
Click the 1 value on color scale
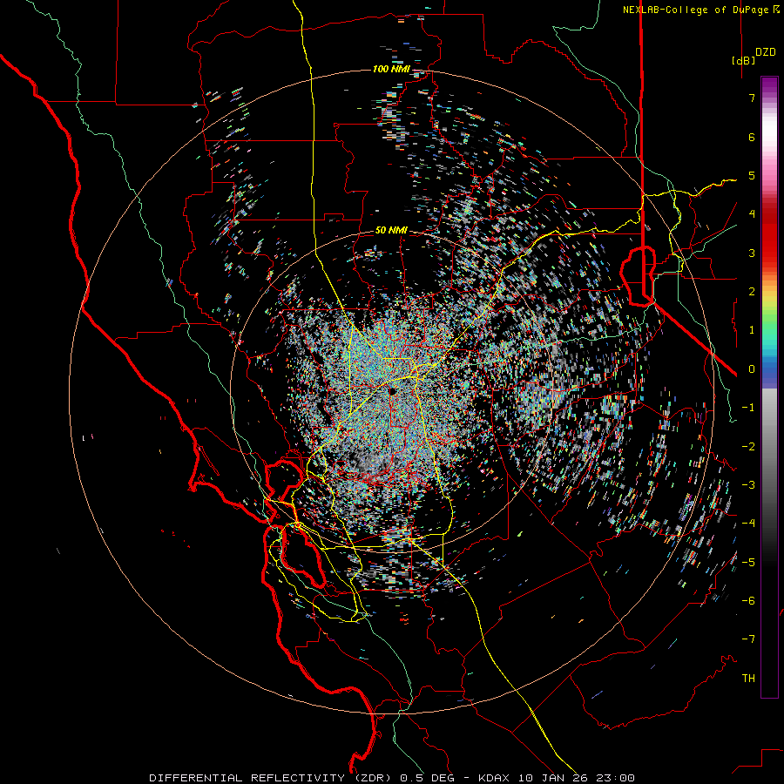752,330
